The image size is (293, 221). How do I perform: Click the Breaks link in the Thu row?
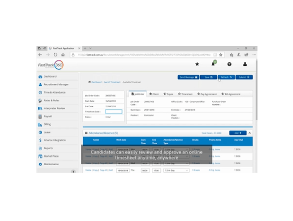pos(196,170)
